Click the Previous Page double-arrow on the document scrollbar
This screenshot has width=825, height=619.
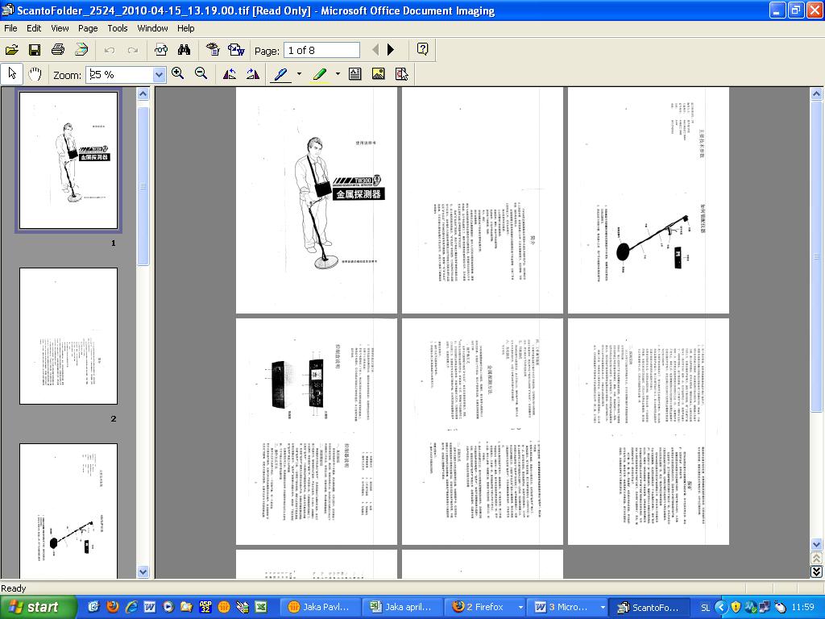[817, 558]
